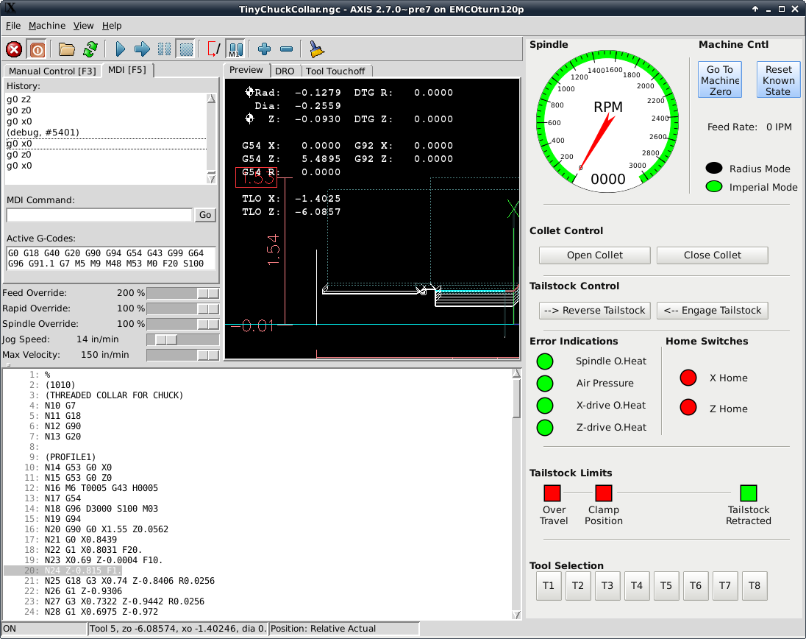Select tool T5
Screen dimensions: 806x639
666,585
